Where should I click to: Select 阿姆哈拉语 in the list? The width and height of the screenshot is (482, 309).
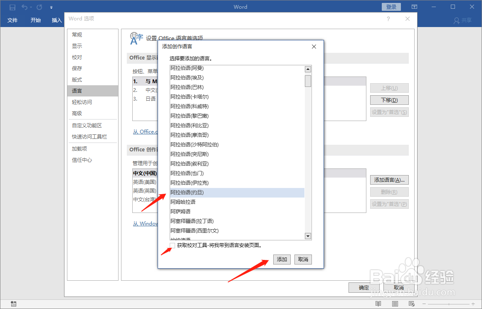click(x=237, y=202)
